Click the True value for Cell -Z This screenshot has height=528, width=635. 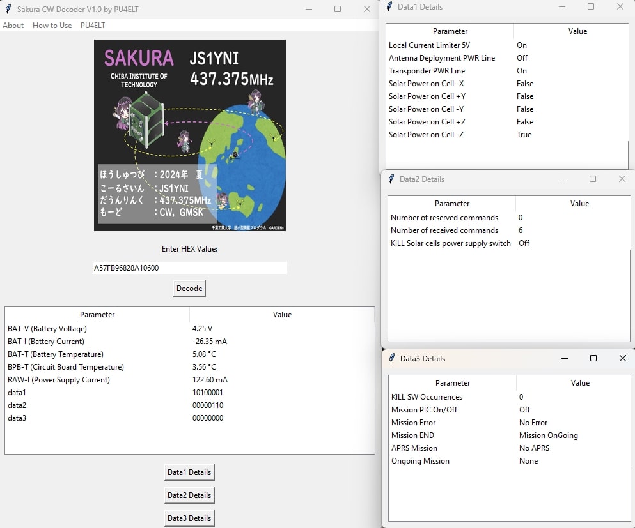pos(524,135)
